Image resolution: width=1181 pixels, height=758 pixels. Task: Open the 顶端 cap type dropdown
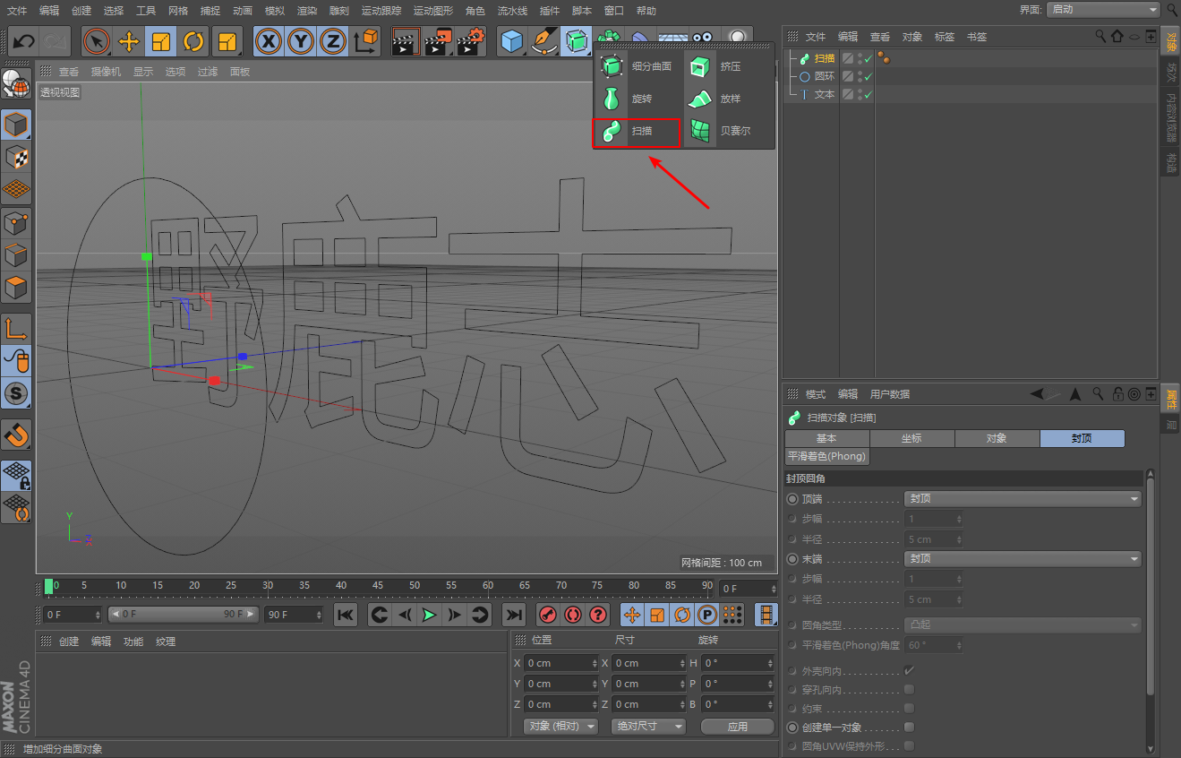[x=1023, y=499]
